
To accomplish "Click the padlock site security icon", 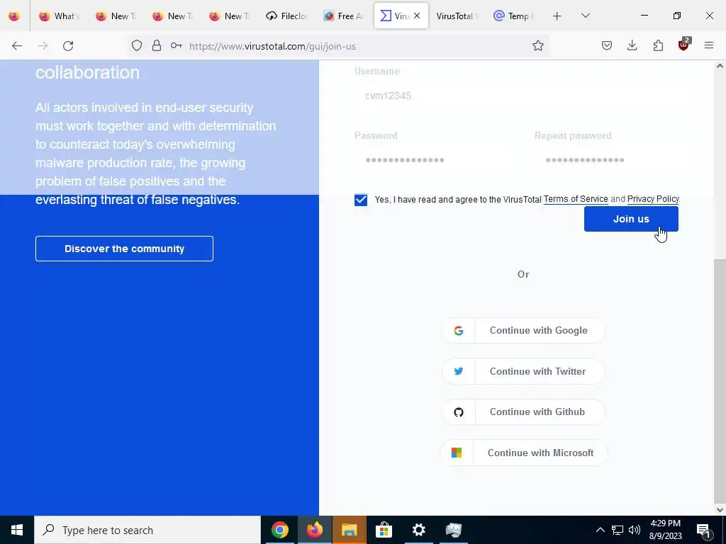I will tap(157, 46).
